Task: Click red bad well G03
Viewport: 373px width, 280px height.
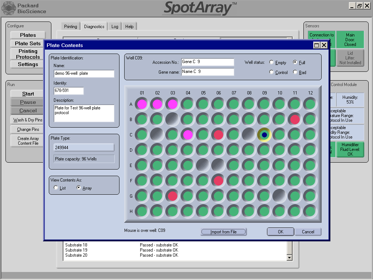Action: pos(172,196)
